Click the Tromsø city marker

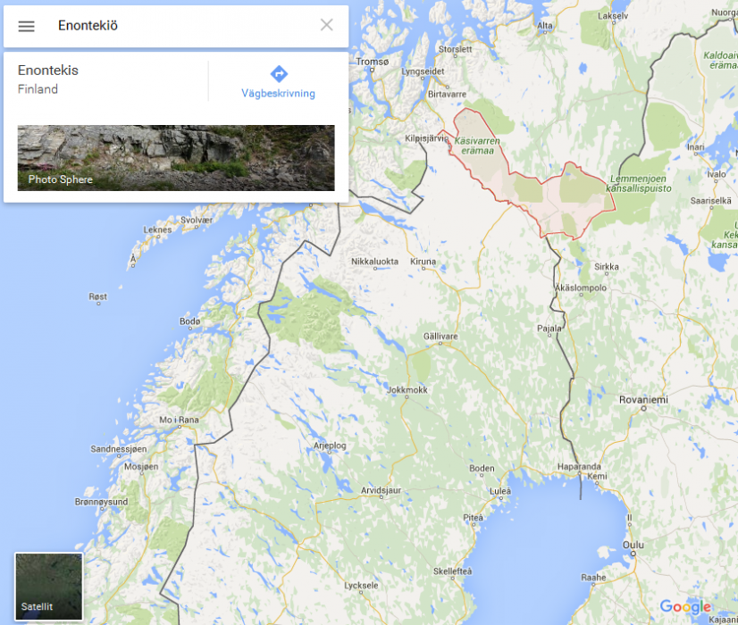pos(372,69)
